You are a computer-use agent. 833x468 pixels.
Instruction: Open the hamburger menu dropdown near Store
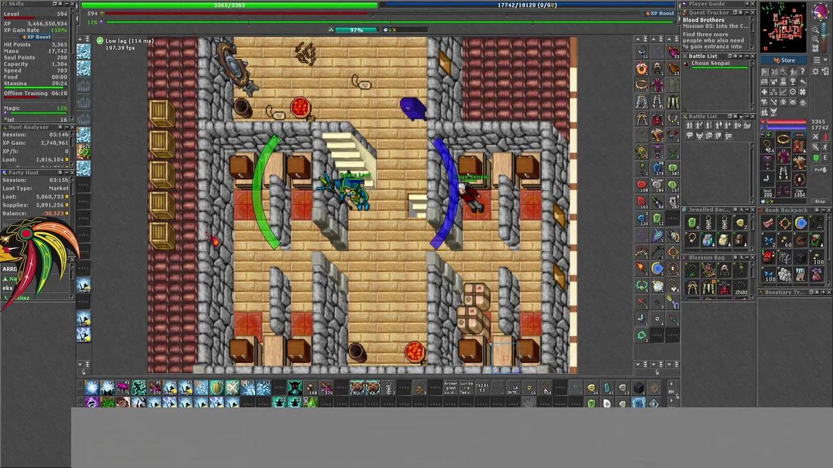[821, 60]
